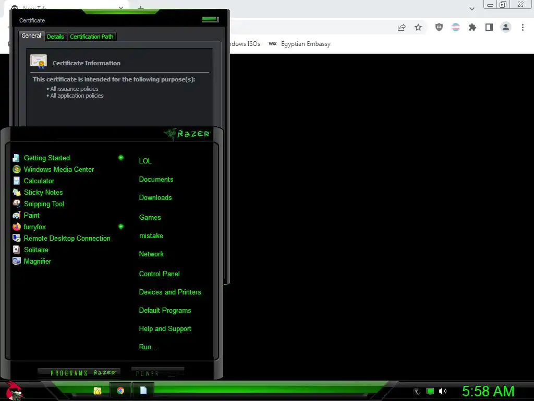Viewport: 534px width, 401px height.
Task: Open Egyptian Embassy bookmark
Action: pos(300,44)
